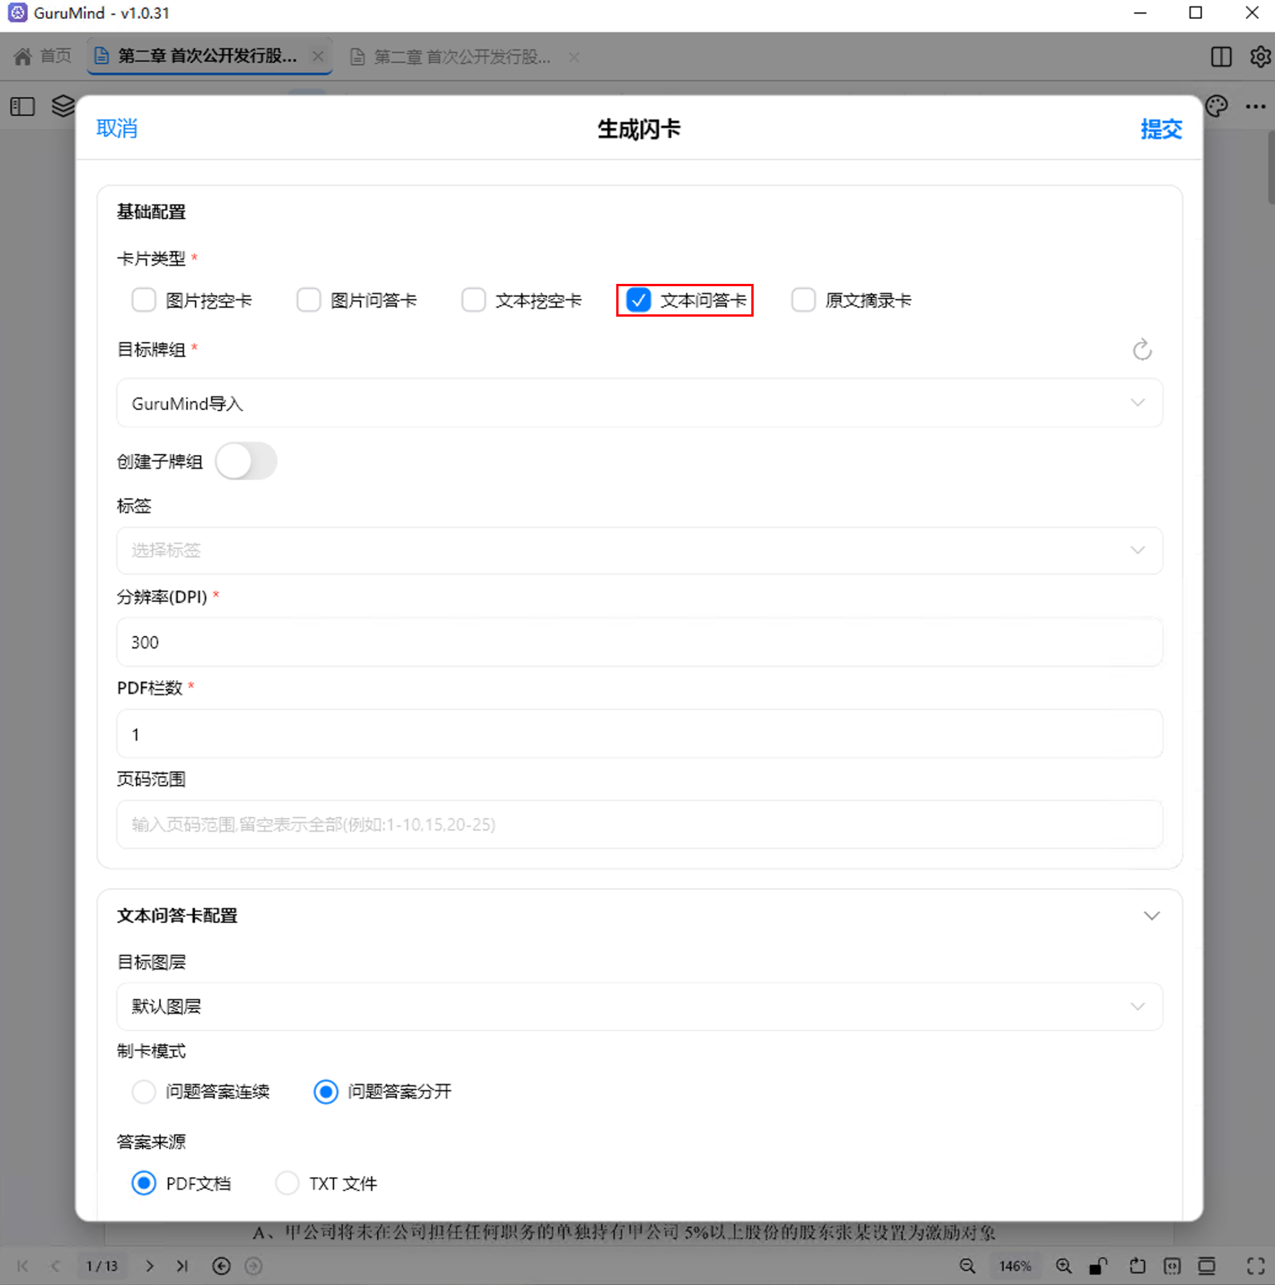Close the first 第二章 document tab
Screen dimensions: 1275x1285
click(x=318, y=56)
